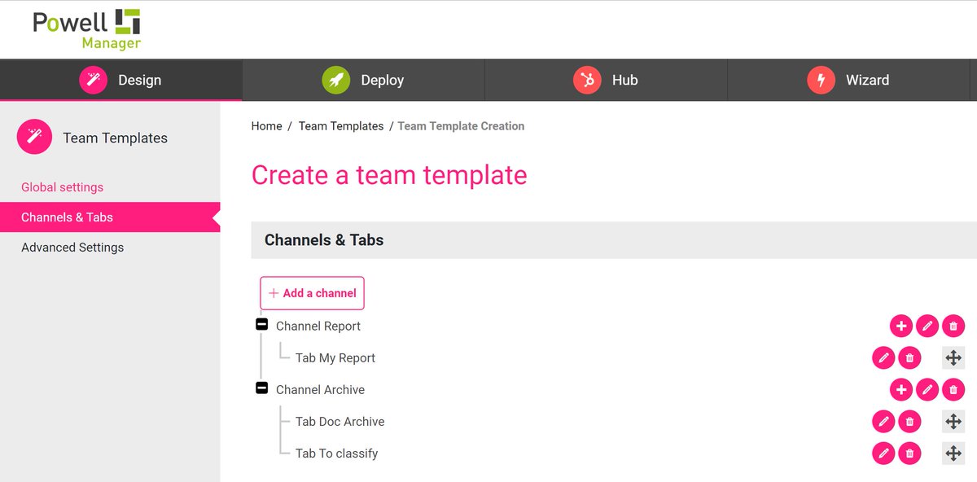Follow the Home breadcrumb link

tap(267, 126)
